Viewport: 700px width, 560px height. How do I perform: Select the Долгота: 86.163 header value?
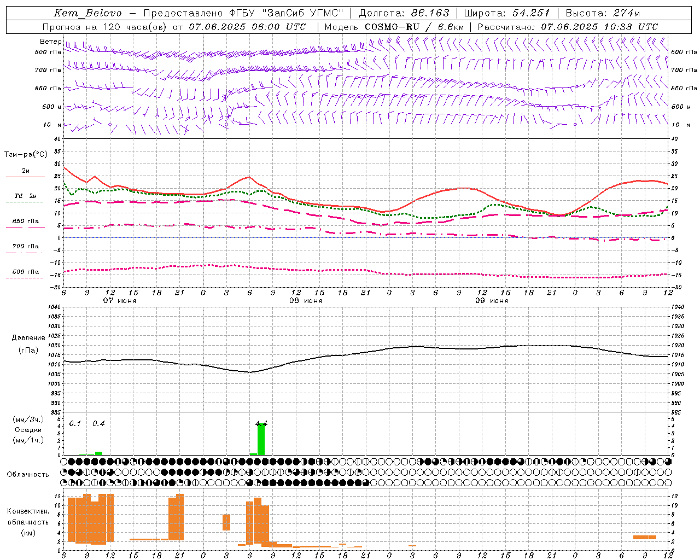[404, 13]
